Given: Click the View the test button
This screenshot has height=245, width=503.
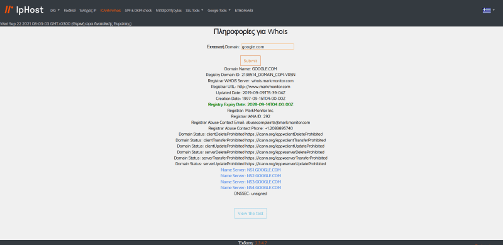Looking at the screenshot, I should tap(250, 213).
